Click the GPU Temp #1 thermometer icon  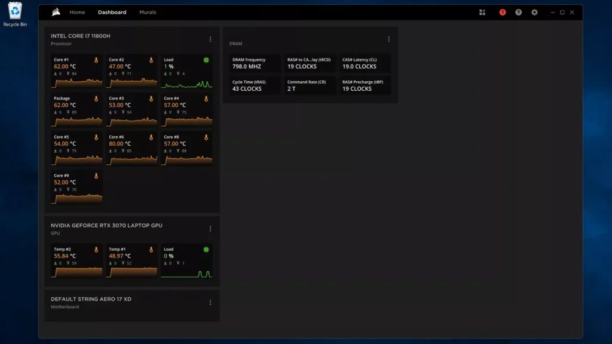pos(151,250)
